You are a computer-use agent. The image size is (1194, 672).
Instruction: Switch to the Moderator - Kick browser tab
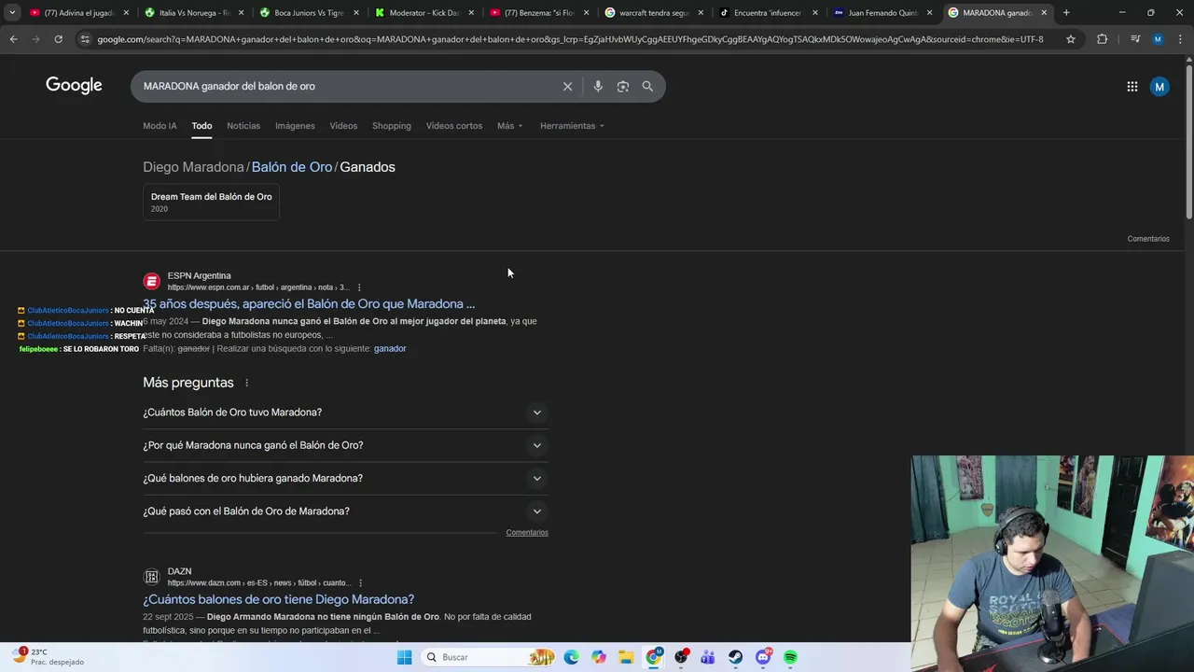pyautogui.click(x=424, y=13)
